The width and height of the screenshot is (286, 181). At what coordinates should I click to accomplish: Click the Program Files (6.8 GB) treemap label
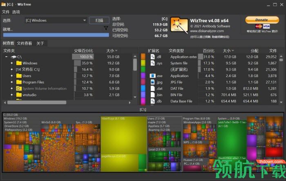pyautogui.click(x=197, y=118)
